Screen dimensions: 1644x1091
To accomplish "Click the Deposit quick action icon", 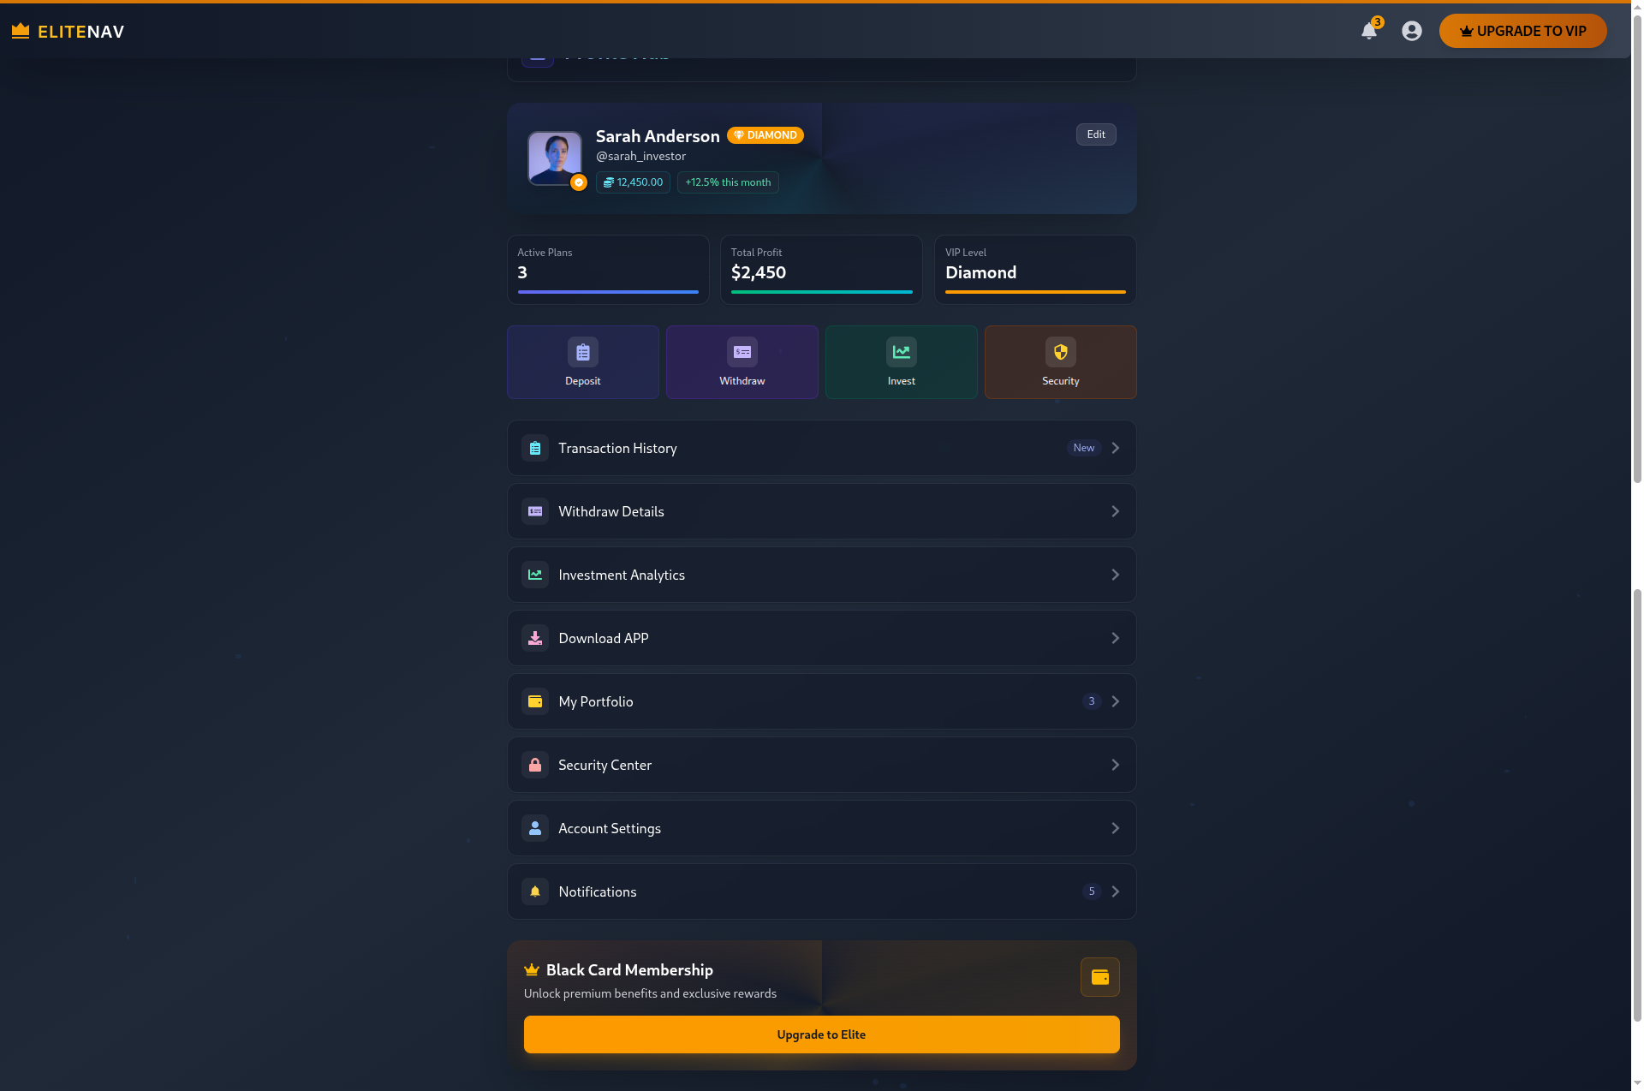I will tap(582, 352).
